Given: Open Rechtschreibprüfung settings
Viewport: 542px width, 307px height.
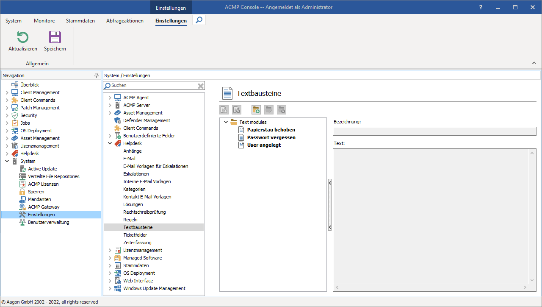Looking at the screenshot, I should point(144,212).
